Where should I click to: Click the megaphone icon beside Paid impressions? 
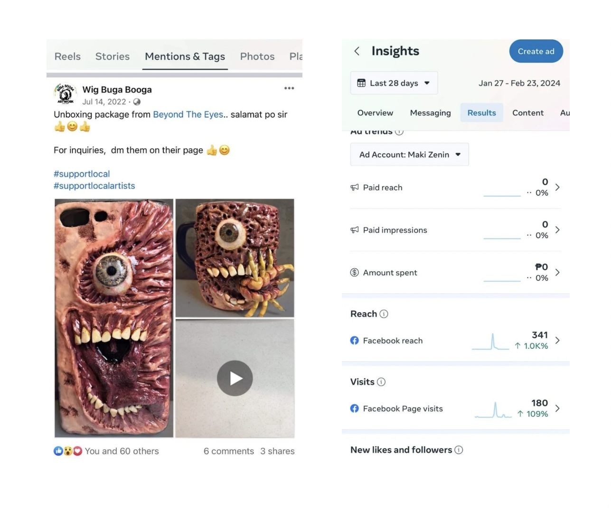point(355,230)
